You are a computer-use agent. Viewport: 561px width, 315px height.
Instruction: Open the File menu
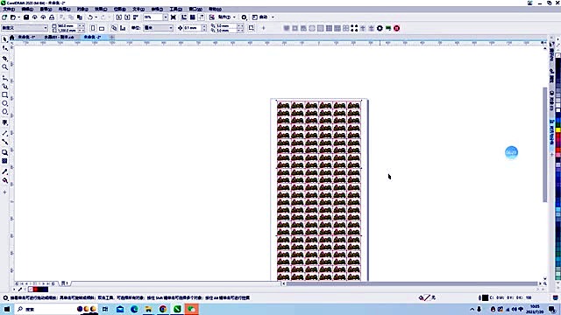[x=9, y=9]
